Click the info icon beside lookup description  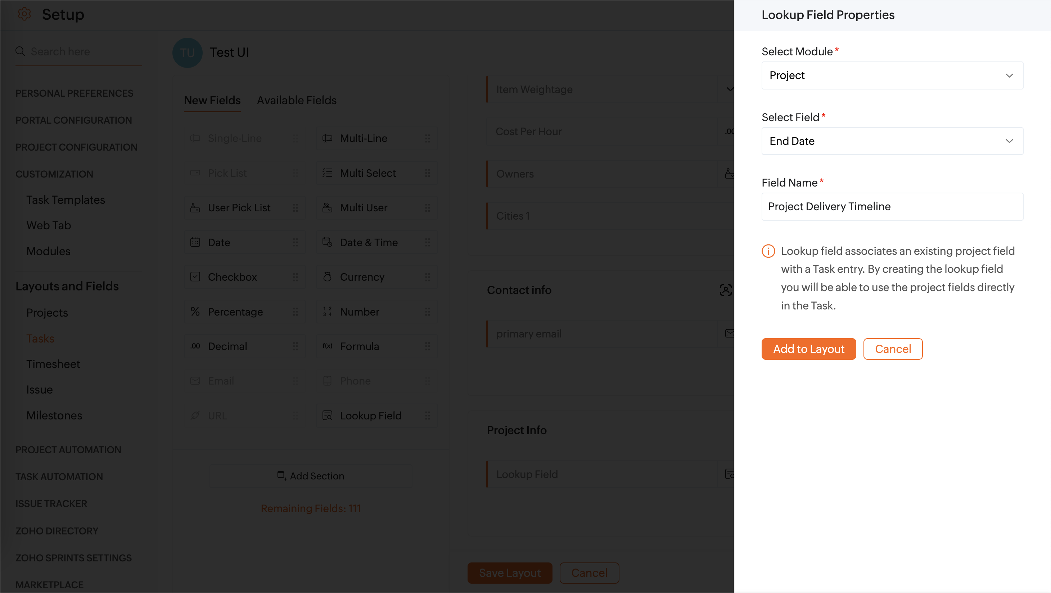coord(768,251)
